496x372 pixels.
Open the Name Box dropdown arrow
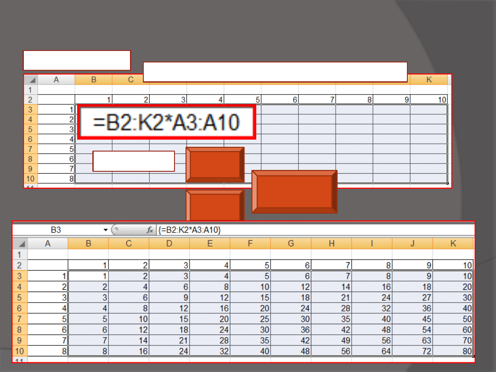(106, 230)
